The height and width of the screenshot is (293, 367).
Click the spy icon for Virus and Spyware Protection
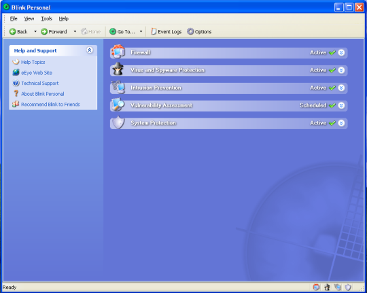point(118,69)
